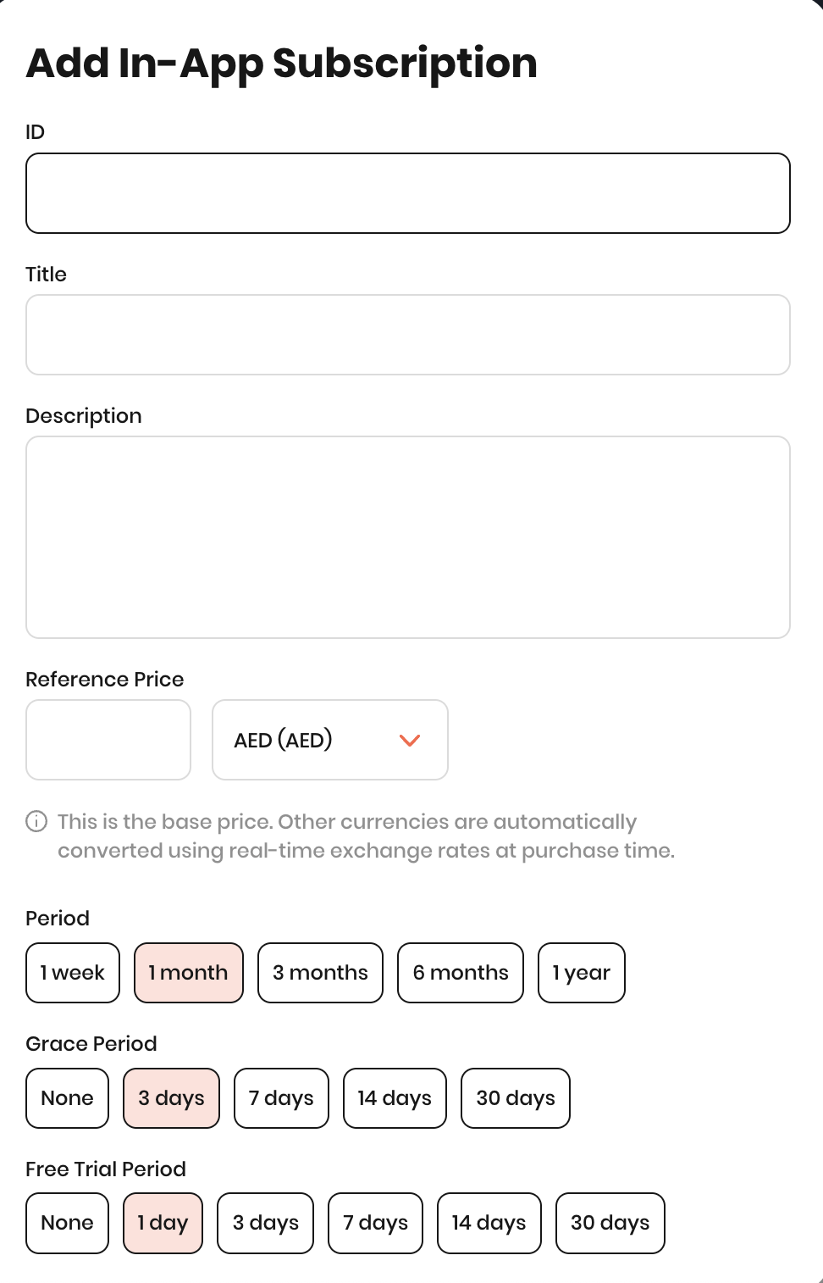The height and width of the screenshot is (1283, 823).
Task: Click the info icon beside base price note
Action: point(36,821)
